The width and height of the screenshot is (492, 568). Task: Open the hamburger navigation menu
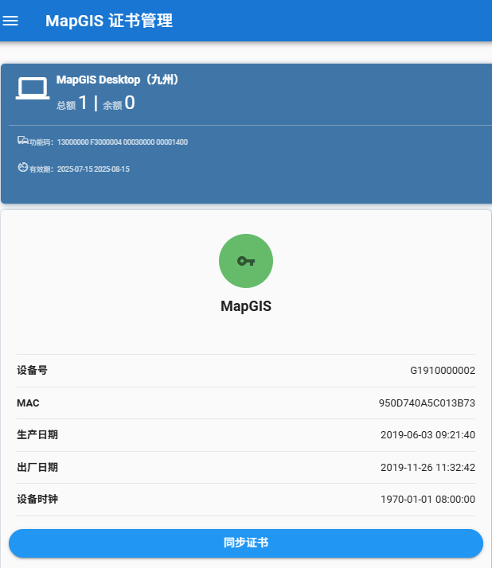[x=10, y=21]
